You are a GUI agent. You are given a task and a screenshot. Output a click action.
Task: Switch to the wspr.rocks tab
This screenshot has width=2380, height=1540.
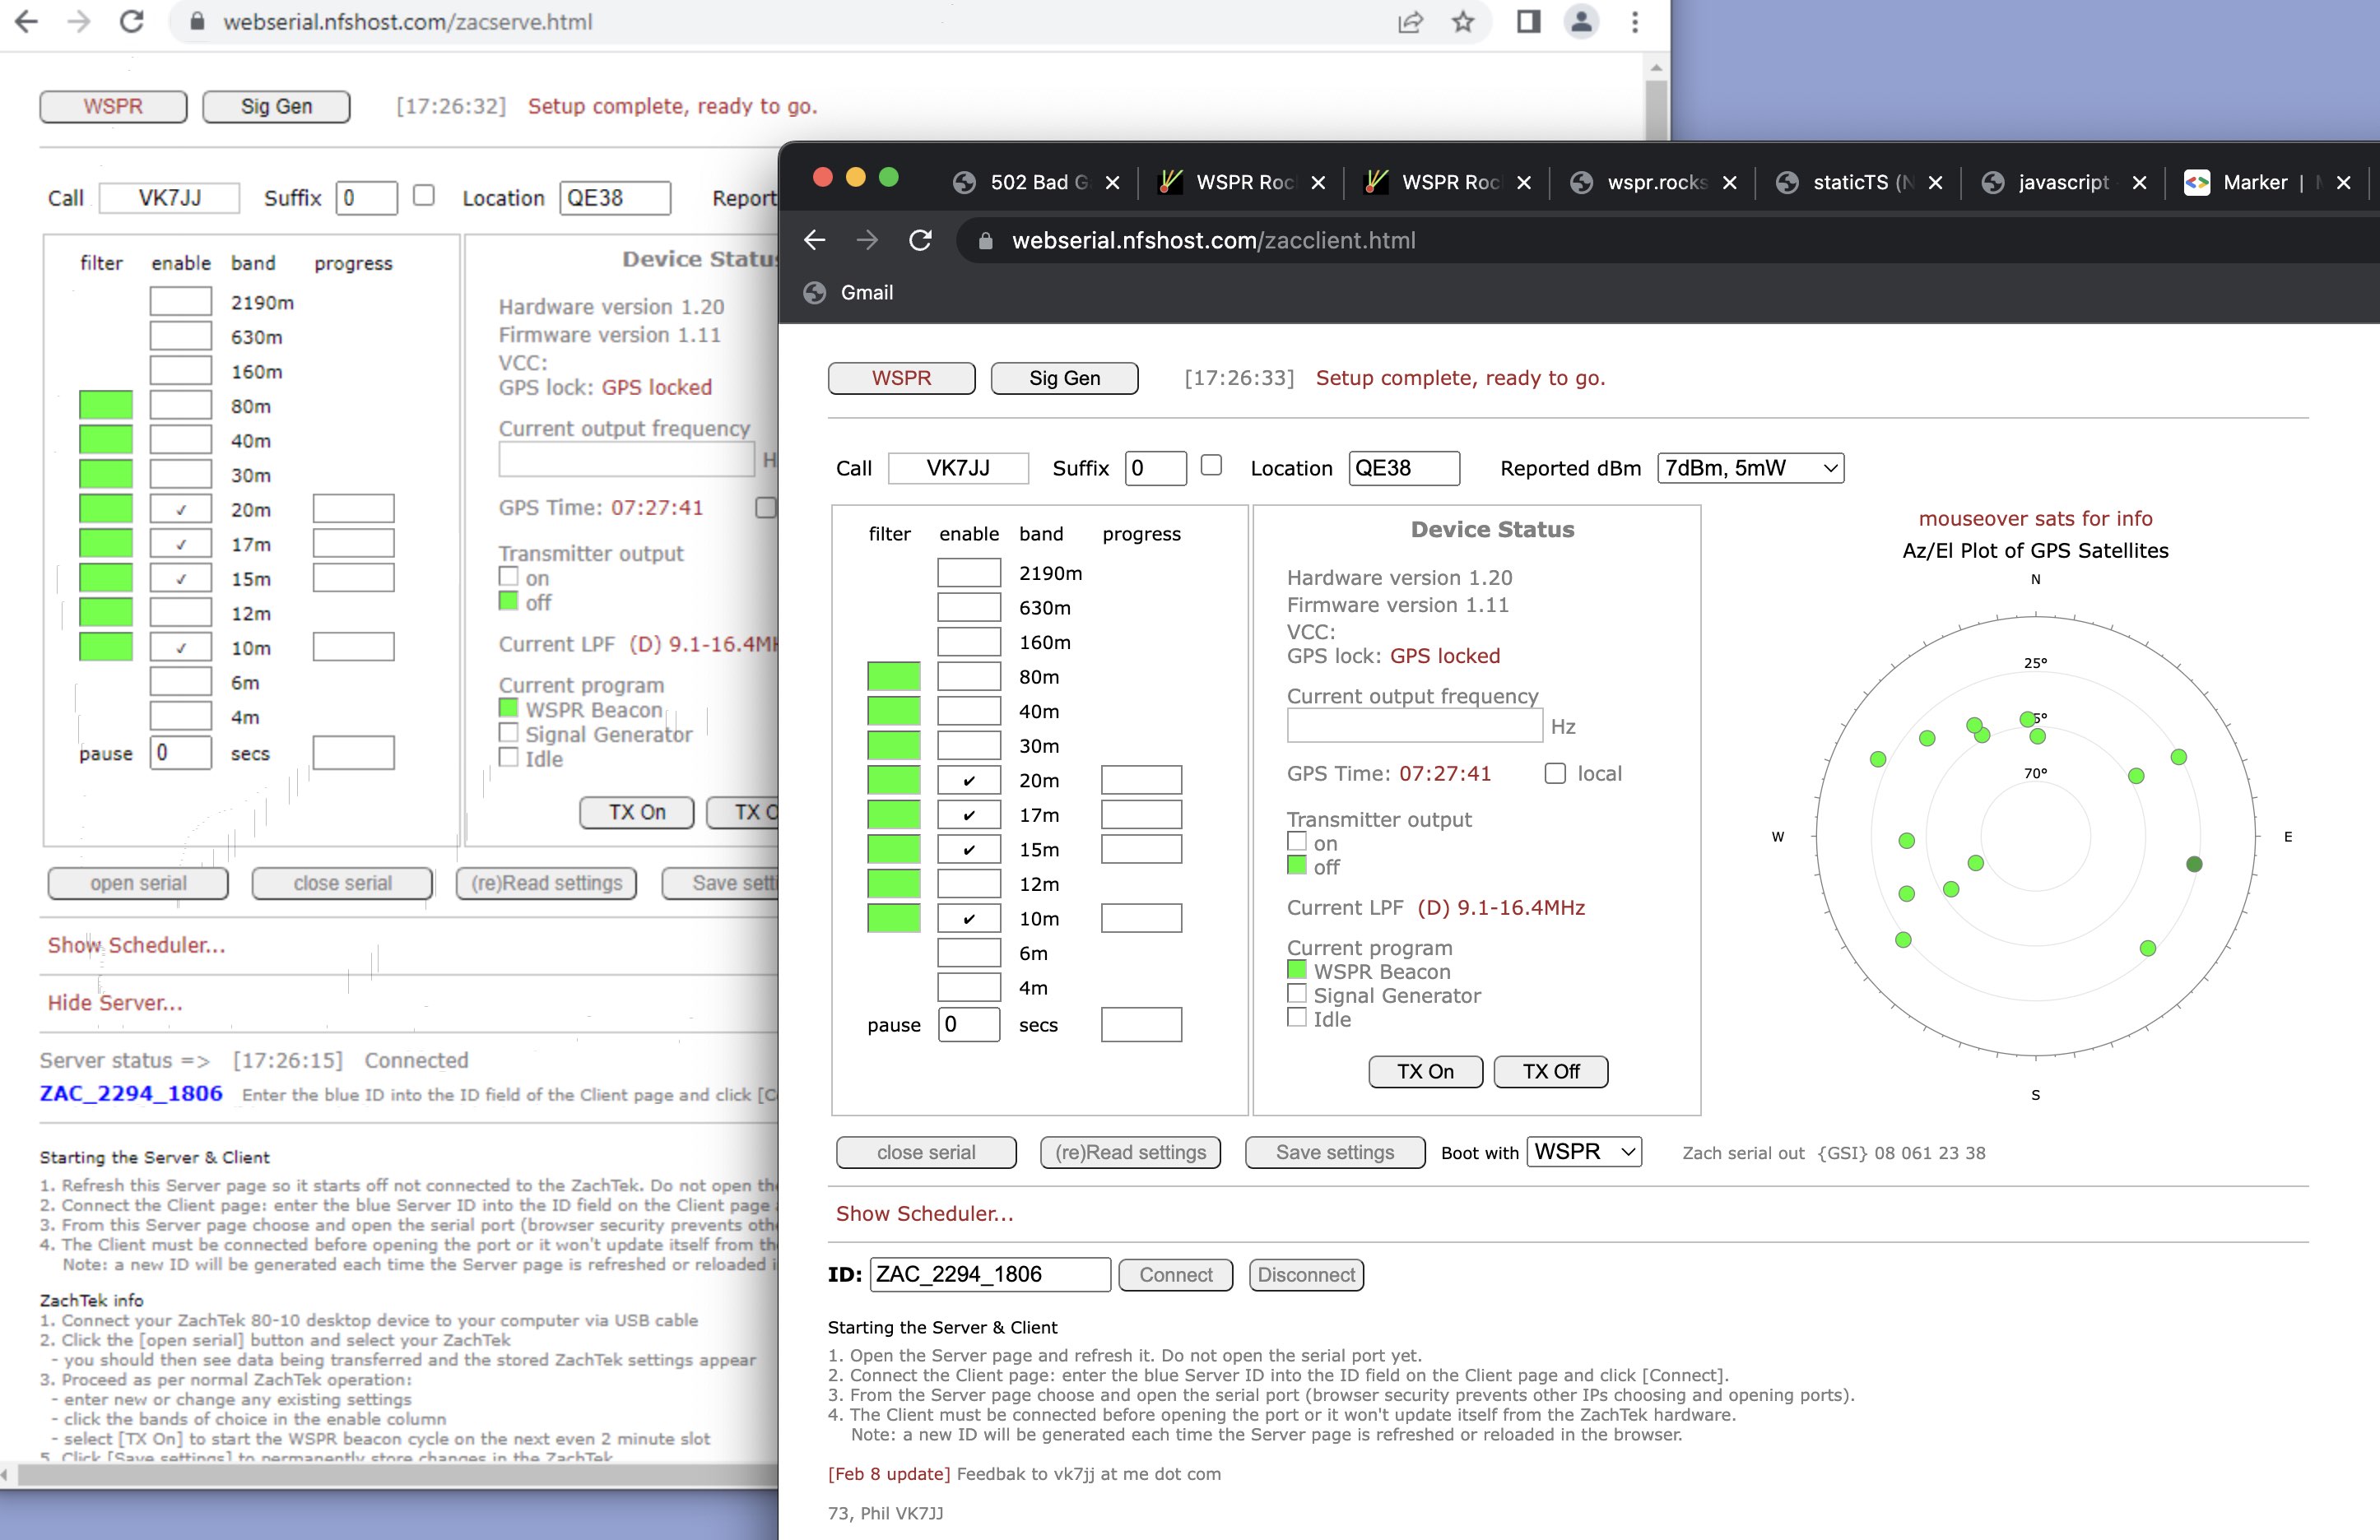tap(1654, 183)
